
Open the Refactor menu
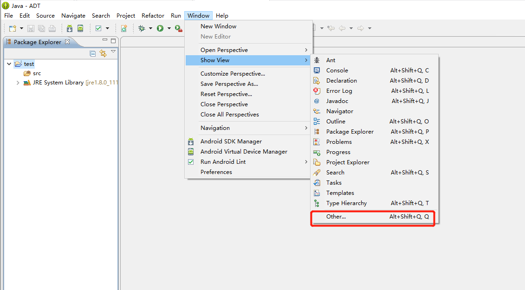click(x=153, y=16)
